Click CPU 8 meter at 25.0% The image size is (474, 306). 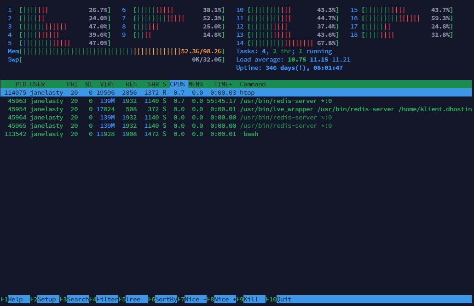coord(173,27)
